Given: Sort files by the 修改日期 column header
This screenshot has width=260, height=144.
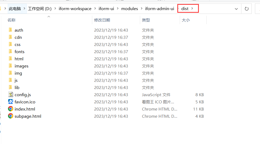Looking at the screenshot, I should (102, 20).
